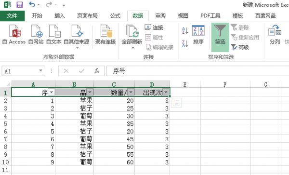Select column C header
This screenshot has height=175, width=289.
[114, 84]
